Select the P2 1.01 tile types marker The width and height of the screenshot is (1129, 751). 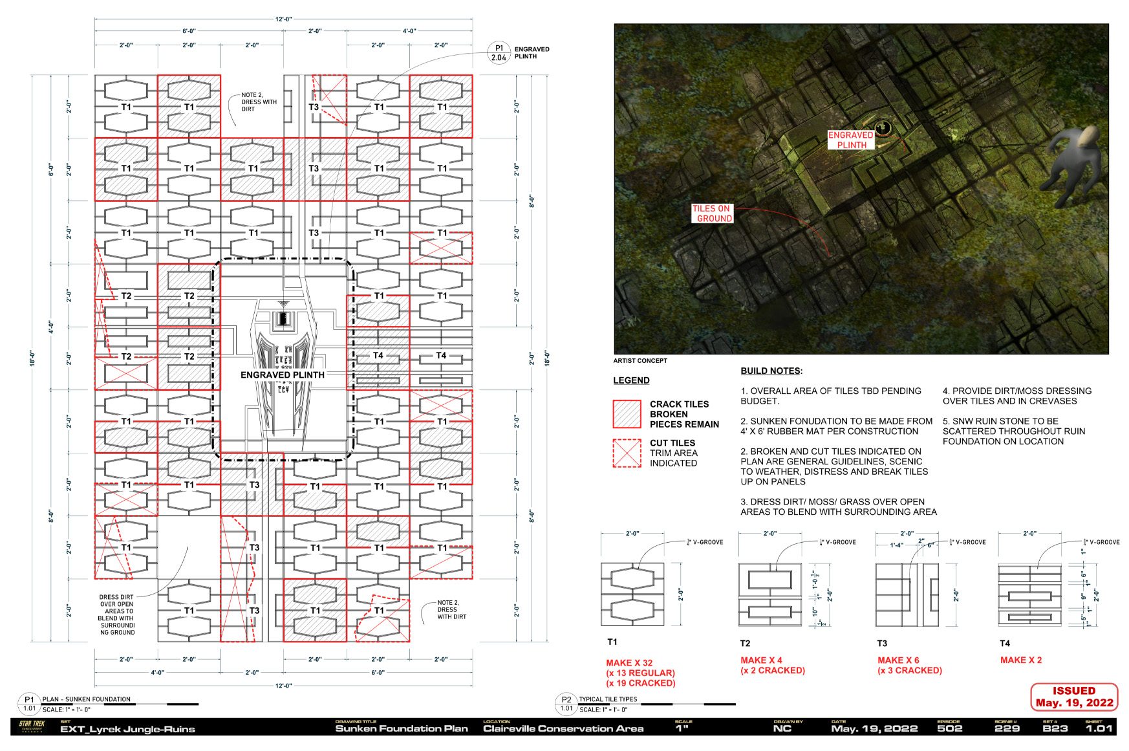(x=566, y=704)
